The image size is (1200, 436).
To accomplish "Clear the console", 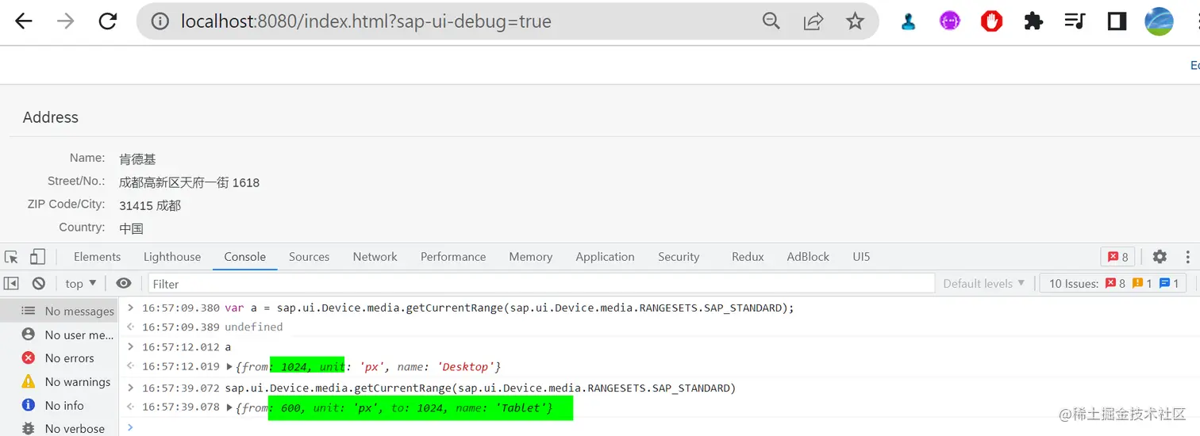I will 38,283.
